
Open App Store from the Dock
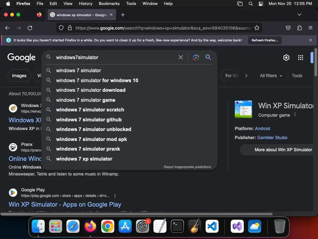125,226
